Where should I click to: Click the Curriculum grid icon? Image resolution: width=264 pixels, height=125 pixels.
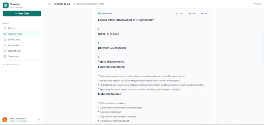[x=5, y=56]
